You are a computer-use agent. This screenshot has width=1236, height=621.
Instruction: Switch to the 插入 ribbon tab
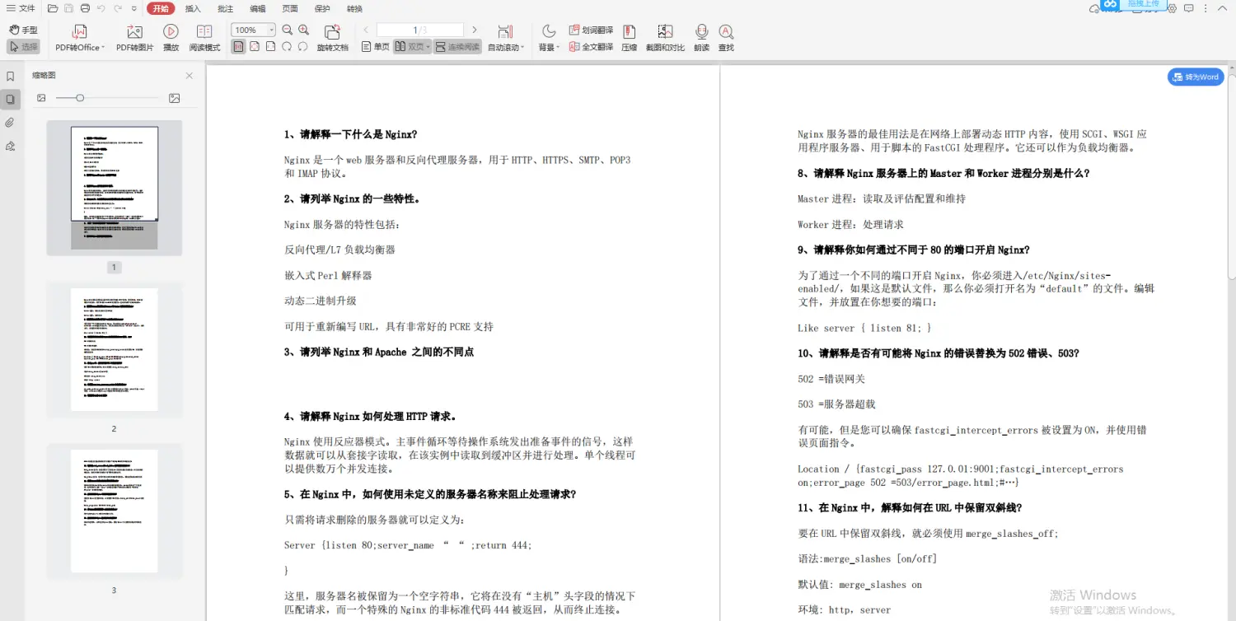point(194,8)
